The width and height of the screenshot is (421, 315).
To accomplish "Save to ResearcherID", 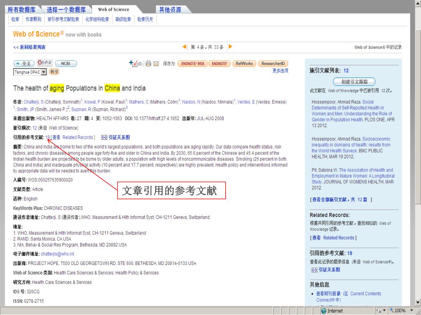I will point(273,64).
